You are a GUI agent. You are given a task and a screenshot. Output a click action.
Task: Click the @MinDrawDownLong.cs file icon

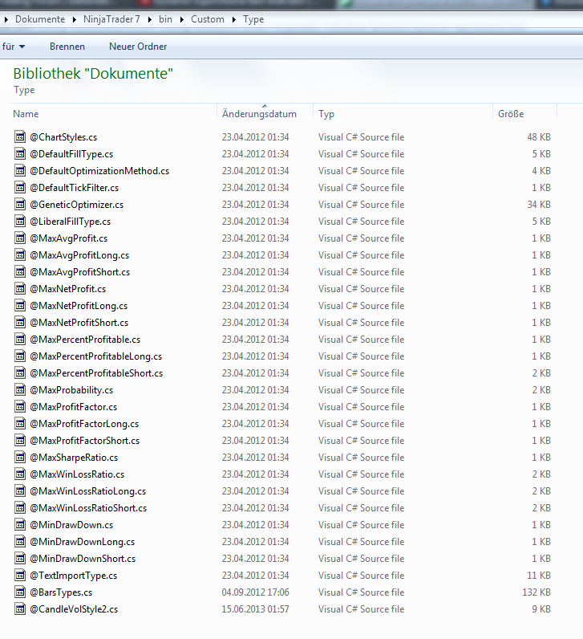20,542
